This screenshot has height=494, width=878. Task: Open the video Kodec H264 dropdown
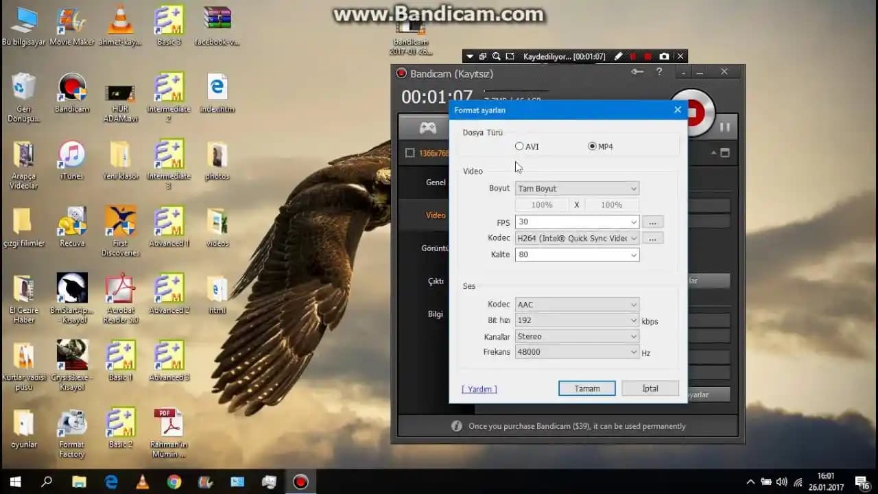pyautogui.click(x=577, y=238)
